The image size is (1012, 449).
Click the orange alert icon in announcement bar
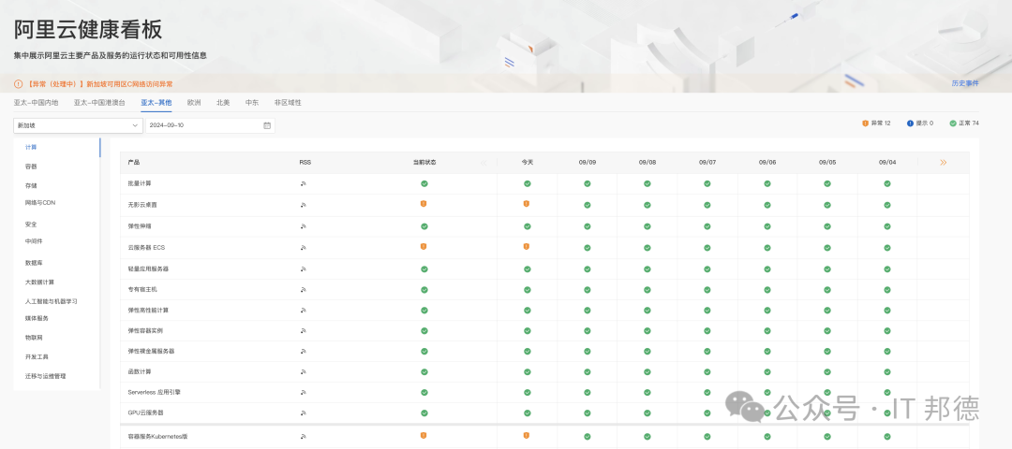pyautogui.click(x=18, y=84)
